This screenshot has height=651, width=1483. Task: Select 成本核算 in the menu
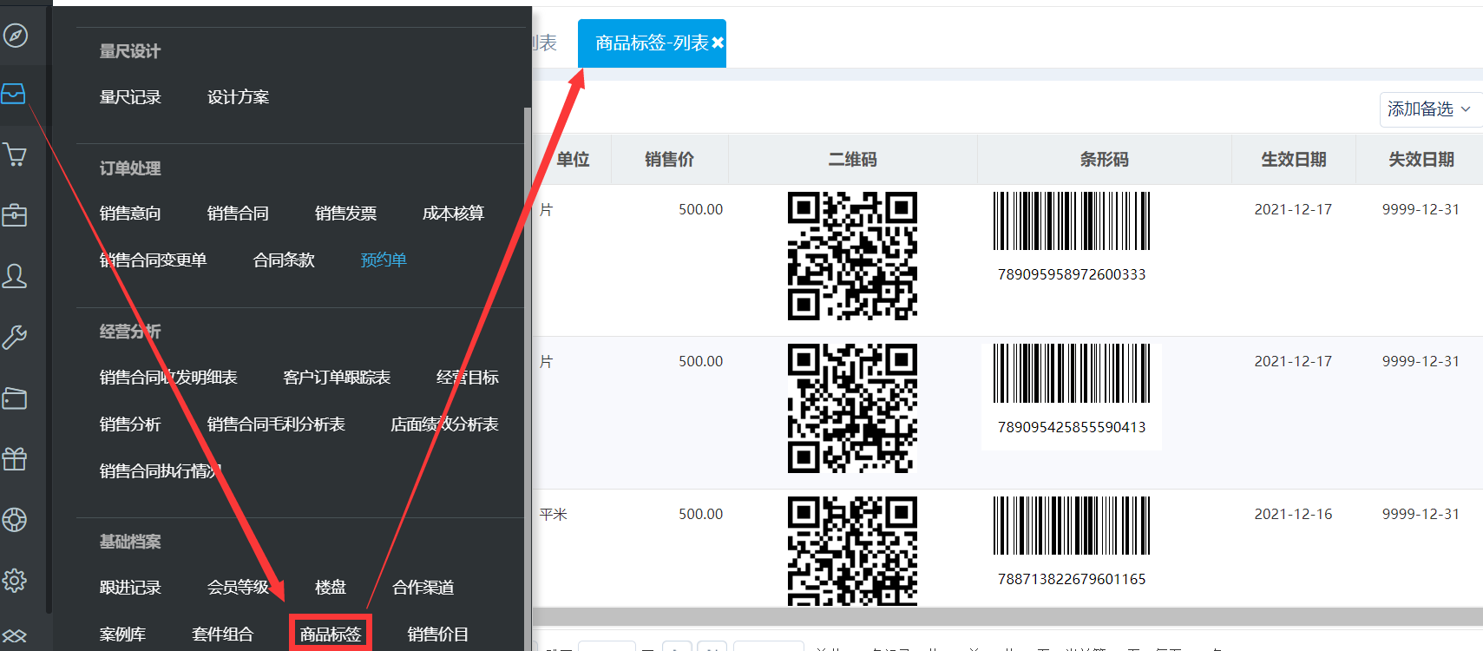pyautogui.click(x=453, y=214)
